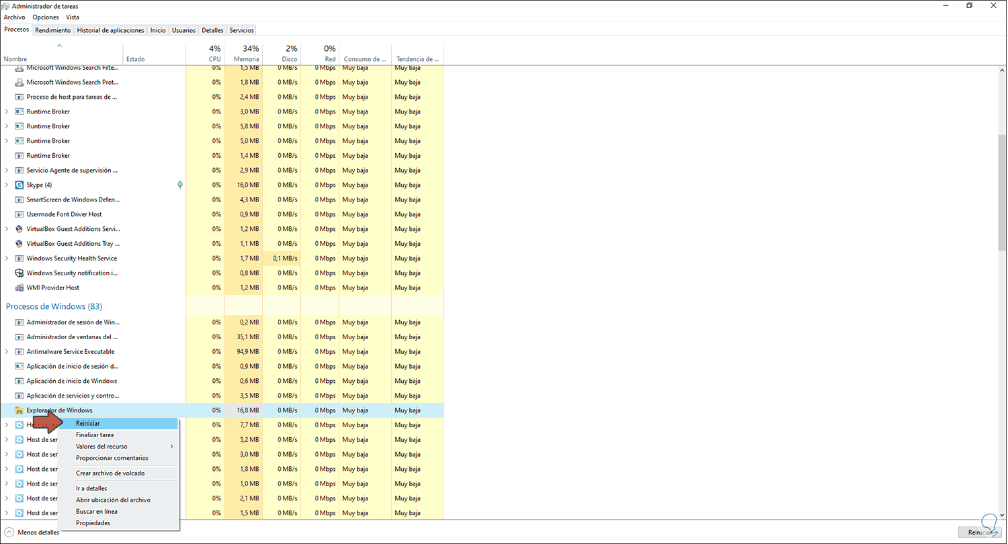Switch to the Servicios tab
This screenshot has width=1008, height=544.
(x=242, y=30)
